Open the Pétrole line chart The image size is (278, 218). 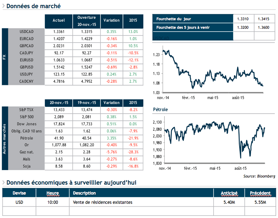[212, 142]
